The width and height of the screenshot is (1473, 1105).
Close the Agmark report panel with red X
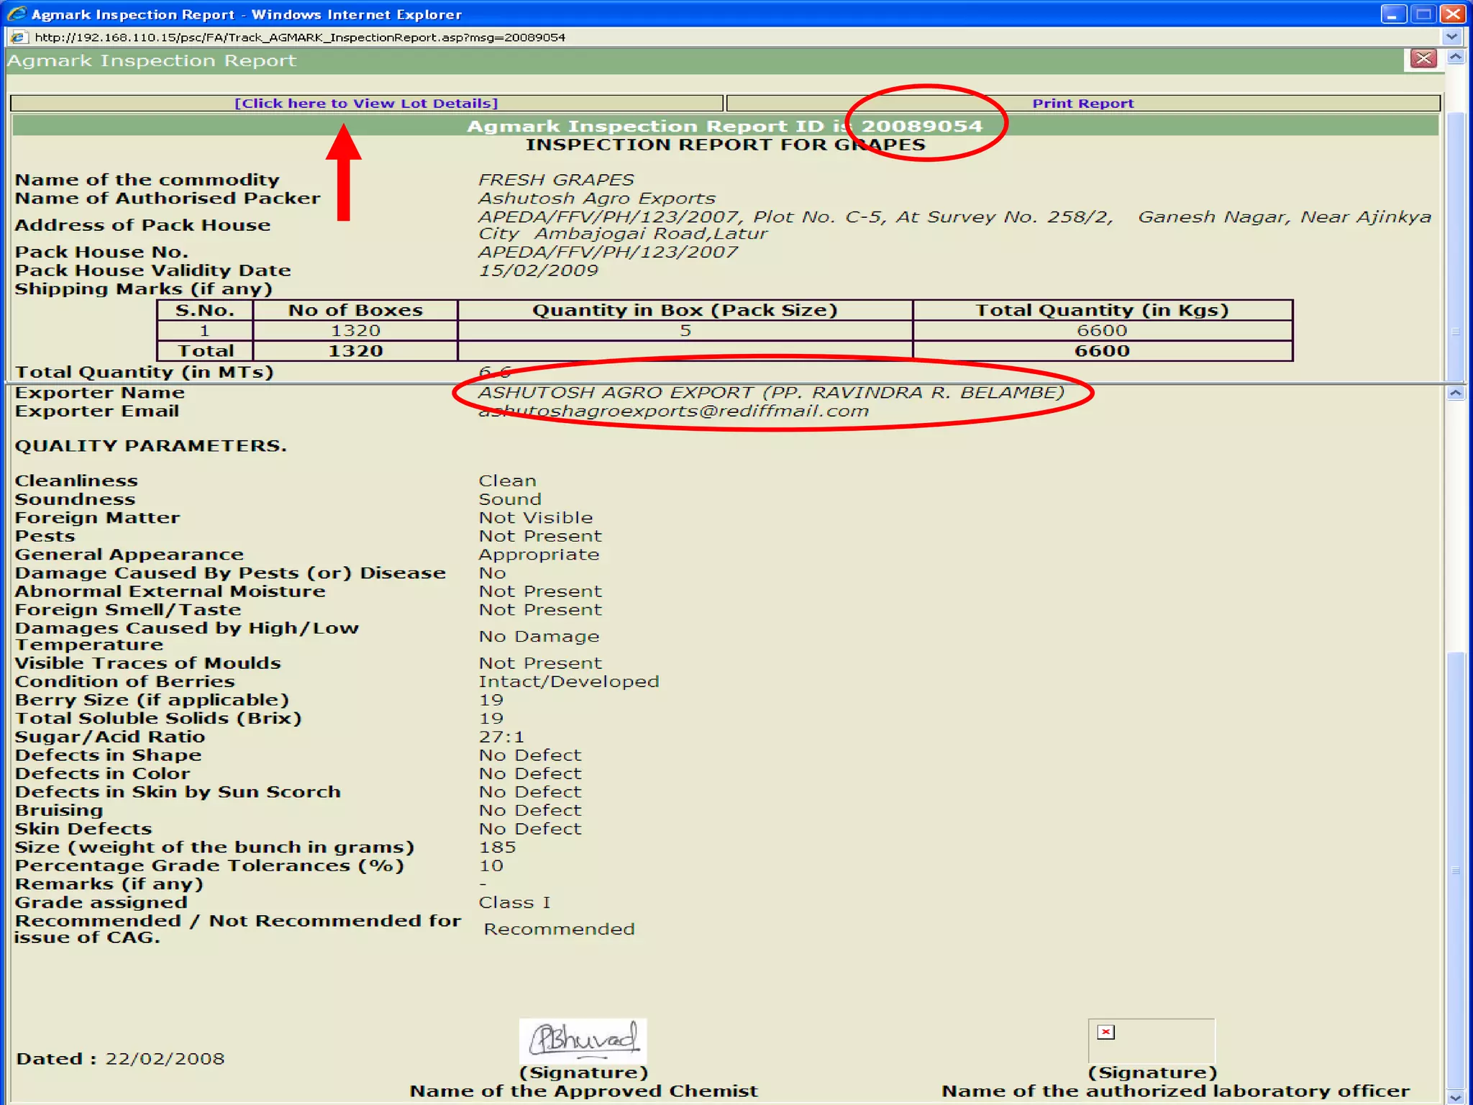point(1423,59)
